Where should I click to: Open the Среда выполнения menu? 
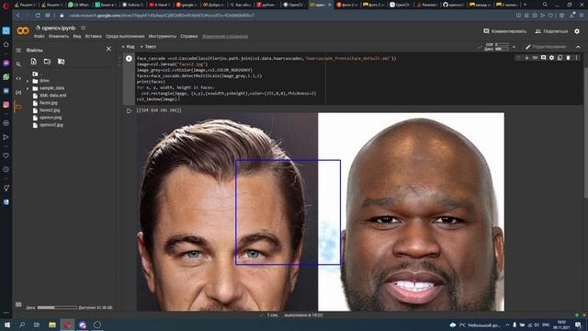tap(125, 37)
